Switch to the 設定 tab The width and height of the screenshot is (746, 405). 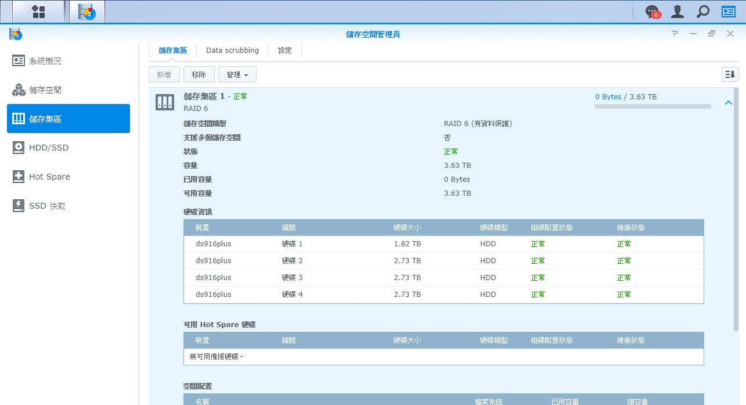(x=285, y=51)
